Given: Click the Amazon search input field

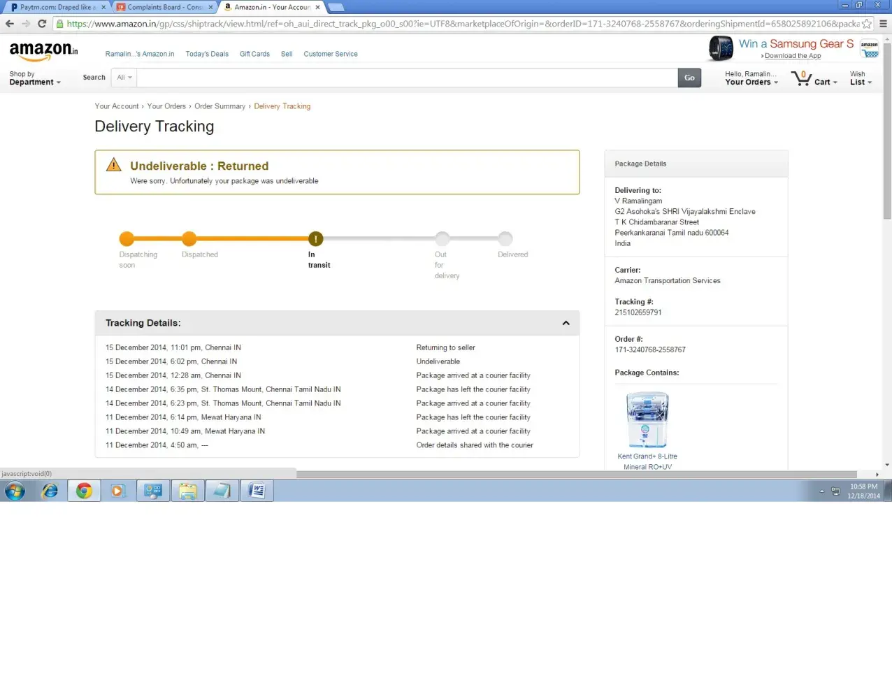Looking at the screenshot, I should [x=408, y=78].
